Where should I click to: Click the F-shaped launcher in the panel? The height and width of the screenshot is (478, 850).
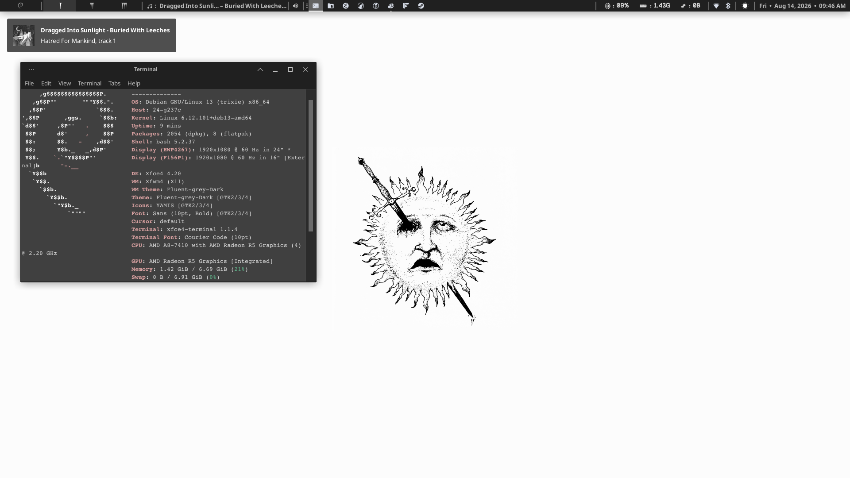click(x=406, y=6)
